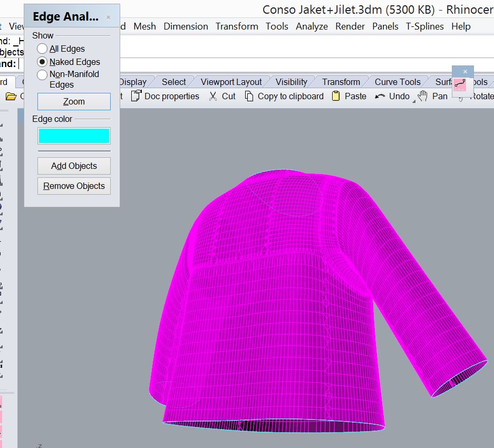The height and width of the screenshot is (448, 494).
Task: Click the pink curve icon in floating toolbar
Action: tap(460, 85)
